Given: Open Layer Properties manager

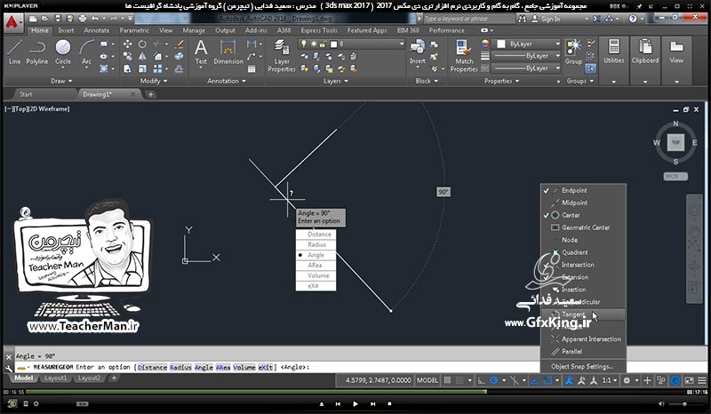Looking at the screenshot, I should coord(281,56).
